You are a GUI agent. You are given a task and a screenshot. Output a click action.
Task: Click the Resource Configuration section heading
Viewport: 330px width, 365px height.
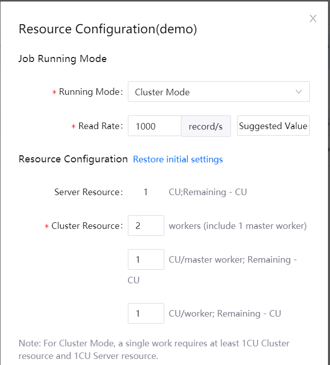coord(73,159)
